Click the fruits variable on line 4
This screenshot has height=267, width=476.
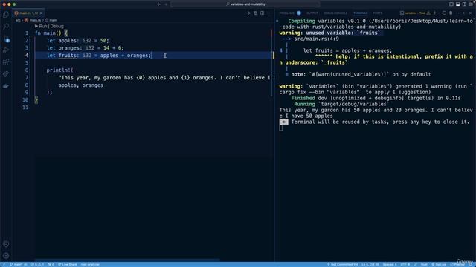pyautogui.click(x=68, y=56)
